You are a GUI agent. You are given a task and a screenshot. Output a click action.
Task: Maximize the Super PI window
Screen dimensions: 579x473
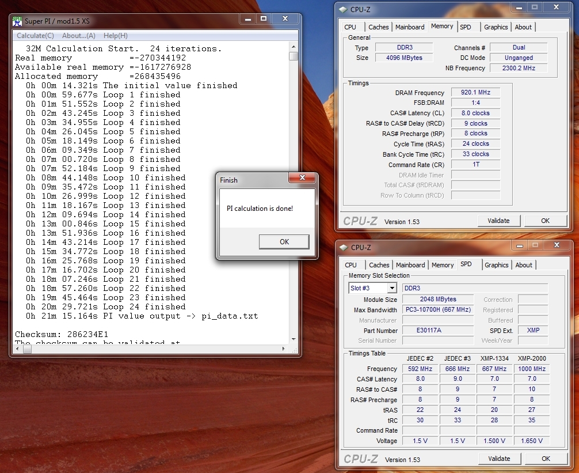[264, 20]
